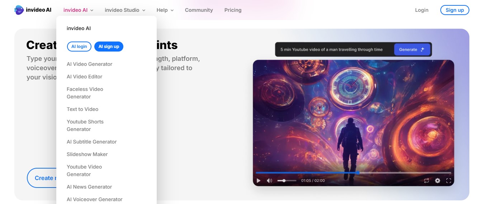Image resolution: width=483 pixels, height=204 pixels.
Task: Enter fullscreen video mode
Action: pos(449,181)
